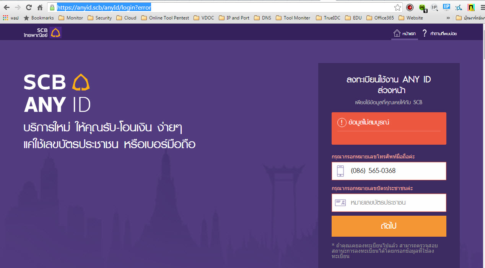Click the house icon in site navigation
485x268 pixels.
coord(397,33)
